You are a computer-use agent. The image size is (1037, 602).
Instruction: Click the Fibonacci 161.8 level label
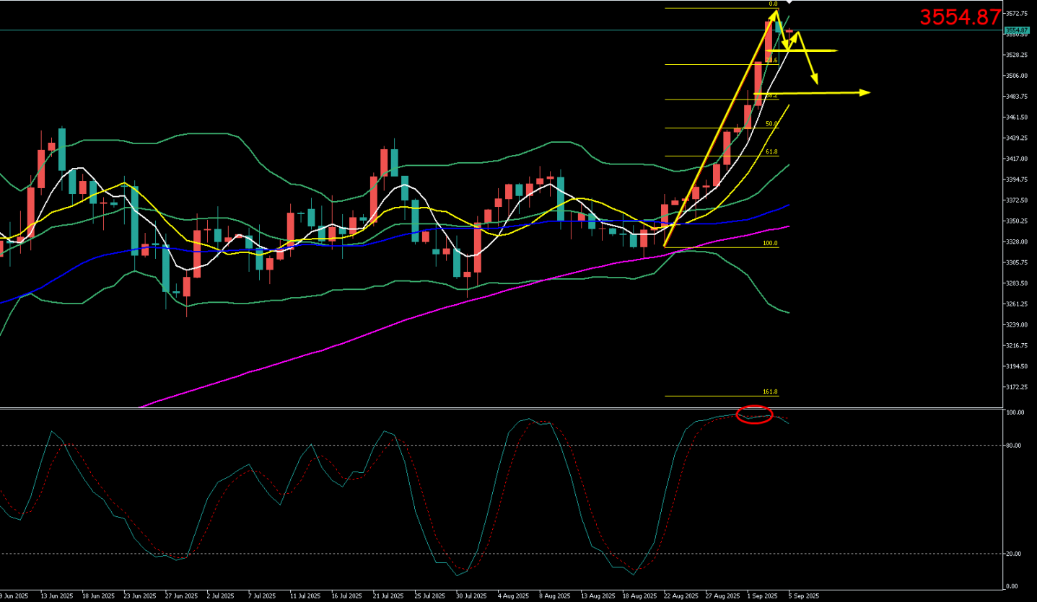(770, 392)
